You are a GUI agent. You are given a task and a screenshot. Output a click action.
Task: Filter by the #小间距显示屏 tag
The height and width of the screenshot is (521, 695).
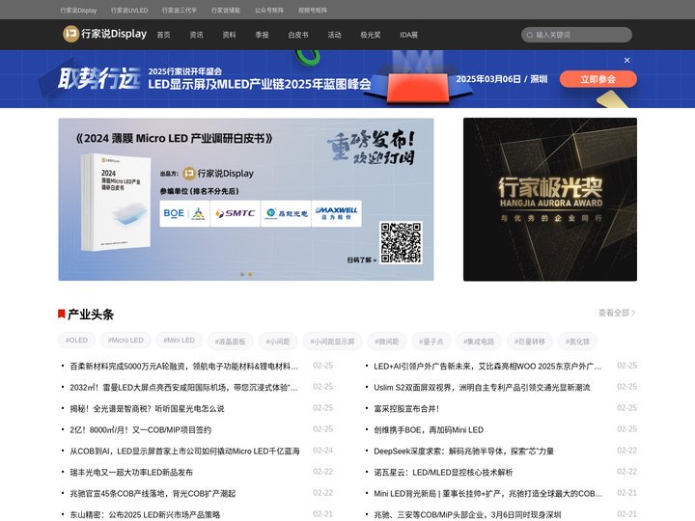[332, 342]
